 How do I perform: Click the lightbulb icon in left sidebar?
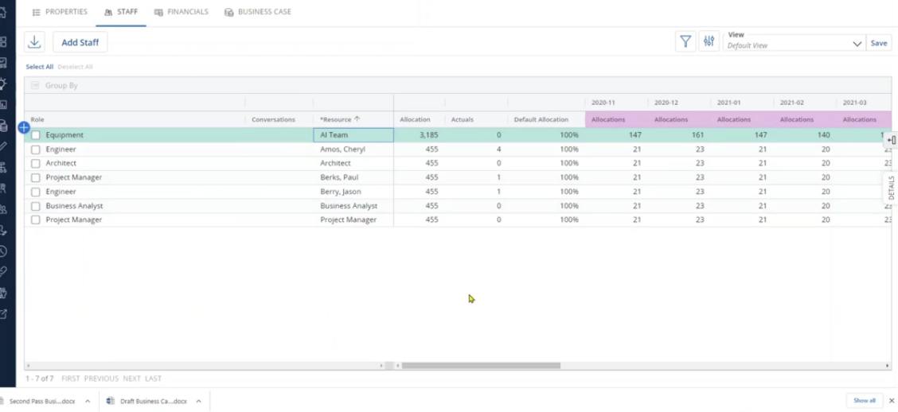tap(4, 84)
